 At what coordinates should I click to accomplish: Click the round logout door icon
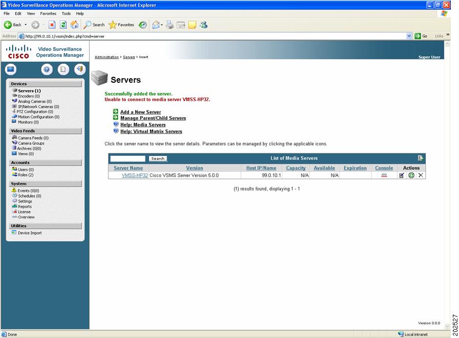pyautogui.click(x=80, y=70)
